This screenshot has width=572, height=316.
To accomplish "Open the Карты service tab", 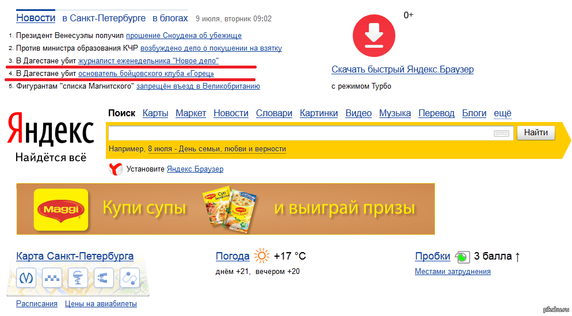I will 155,113.
